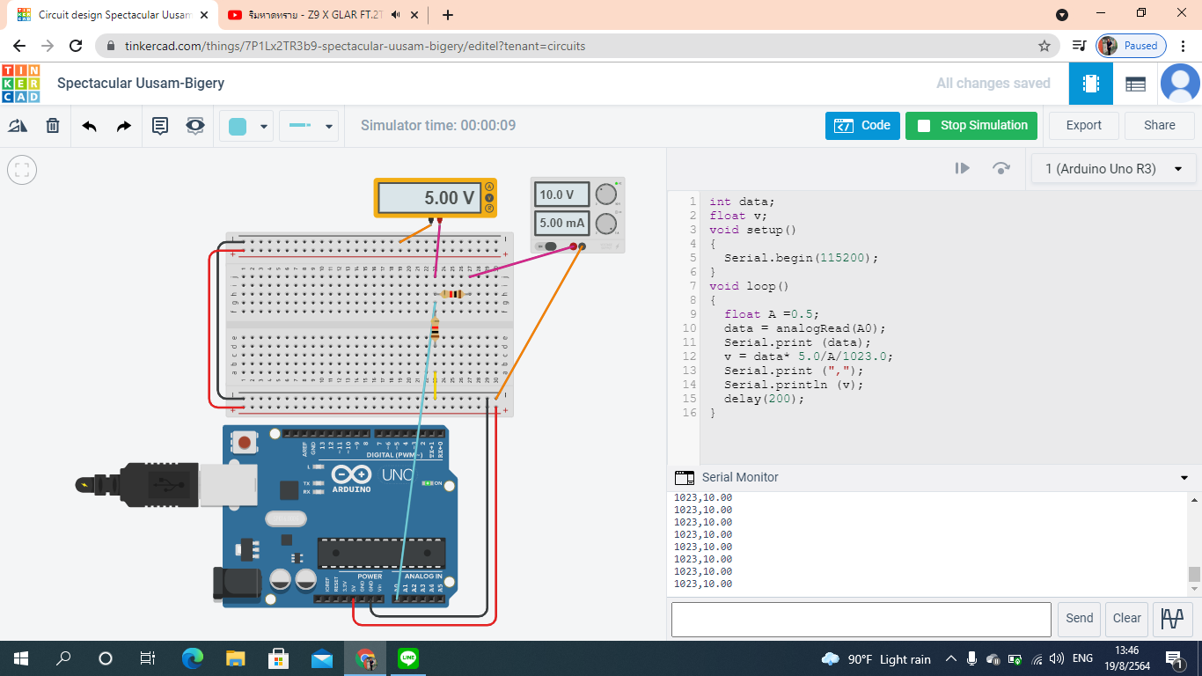This screenshot has height=676, width=1202.
Task: Click the Serial Monitor input field
Action: 861,619
